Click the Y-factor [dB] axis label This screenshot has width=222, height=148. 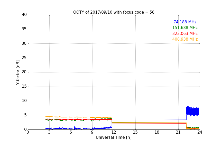click(18, 72)
